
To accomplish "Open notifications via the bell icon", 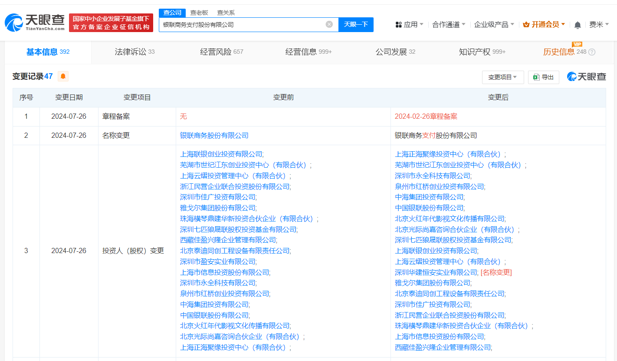I will pos(577,25).
